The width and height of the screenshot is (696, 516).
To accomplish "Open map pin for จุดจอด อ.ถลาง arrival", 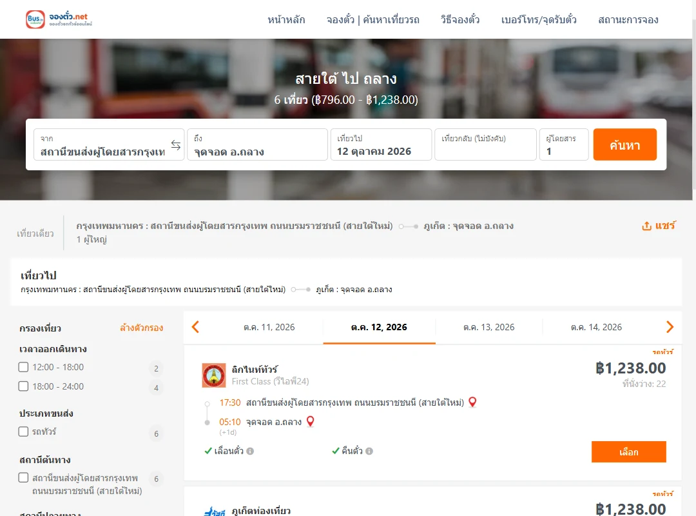I will 310,421.
